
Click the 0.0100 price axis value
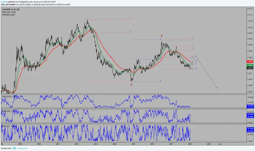point(250,27)
